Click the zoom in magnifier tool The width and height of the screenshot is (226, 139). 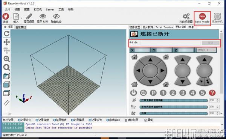pos(7,59)
